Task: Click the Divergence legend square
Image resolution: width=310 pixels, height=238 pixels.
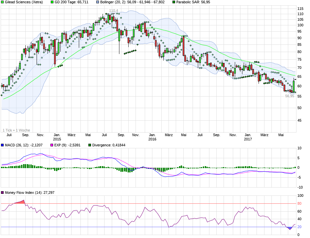Action: [x=89, y=145]
